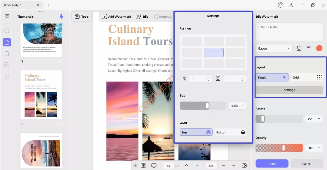This screenshot has height=170, width=327.
Task: Open the 300% size dropdown
Action: [237, 106]
